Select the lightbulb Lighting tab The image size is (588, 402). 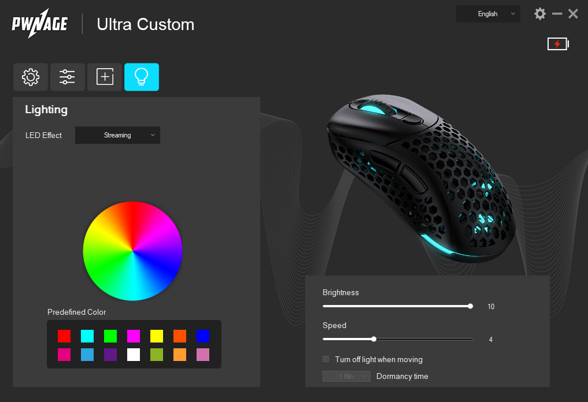point(142,77)
